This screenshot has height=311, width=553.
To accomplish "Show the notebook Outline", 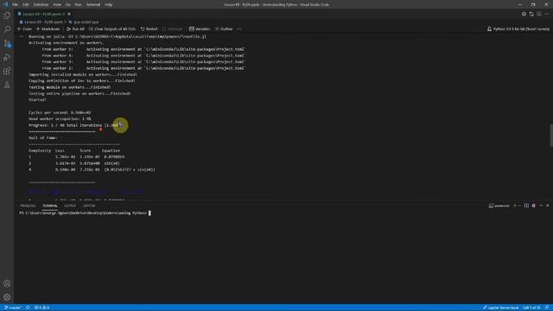I will [x=224, y=29].
